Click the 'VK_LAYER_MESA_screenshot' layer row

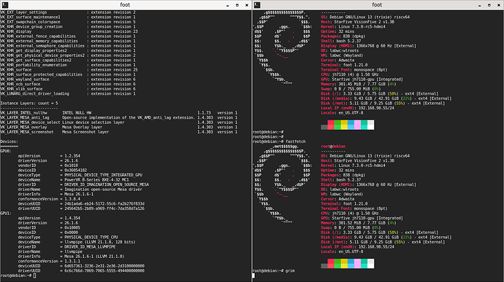119,132
